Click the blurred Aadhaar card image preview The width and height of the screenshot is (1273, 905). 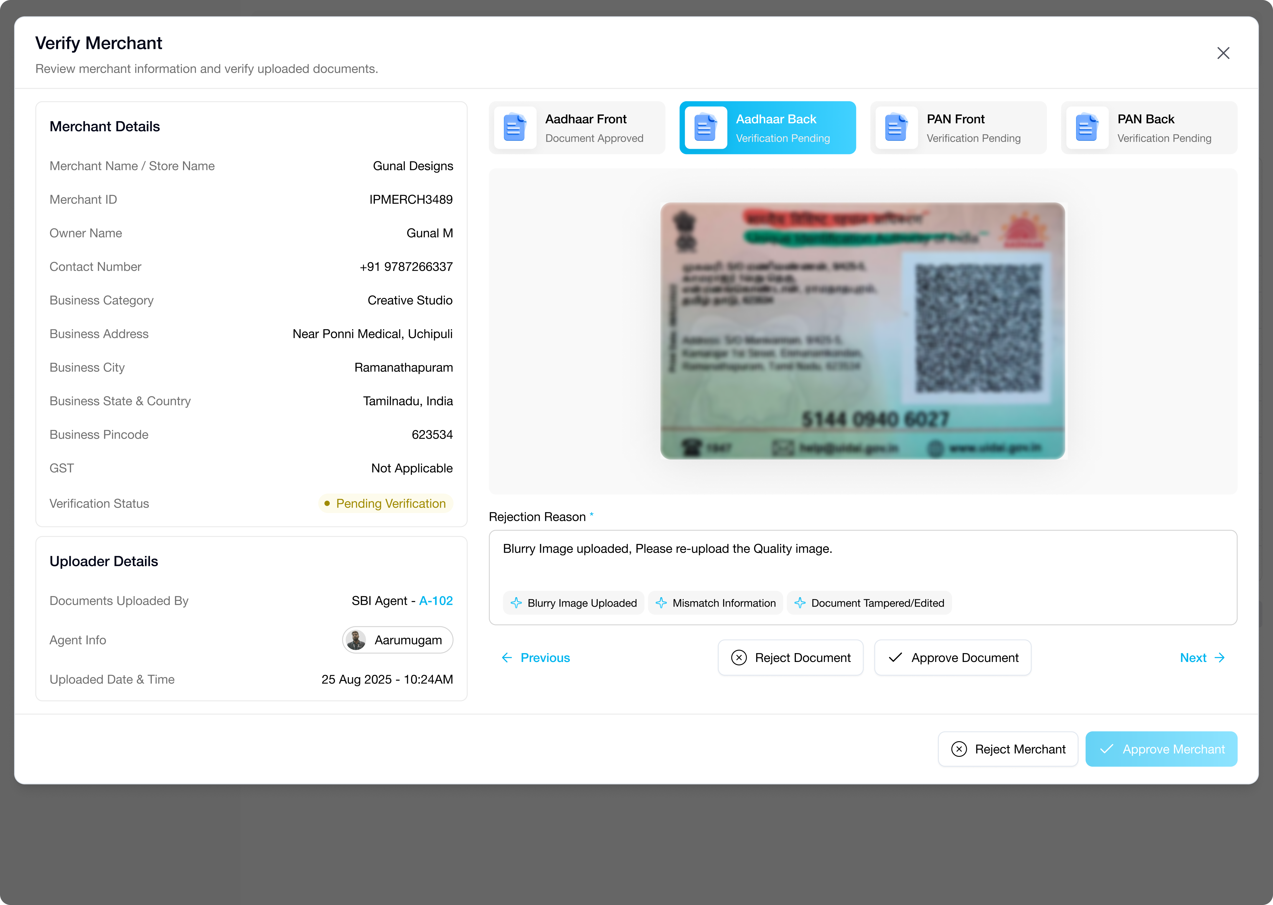[862, 331]
